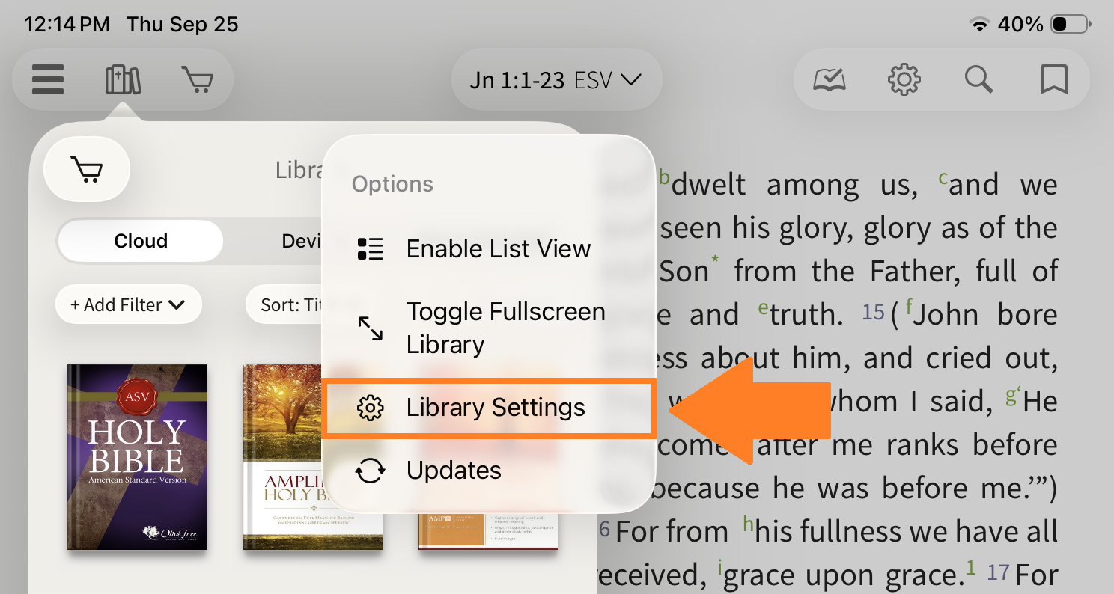This screenshot has height=594, width=1114.
Task: Open the resource guide icon
Action: pyautogui.click(x=830, y=79)
